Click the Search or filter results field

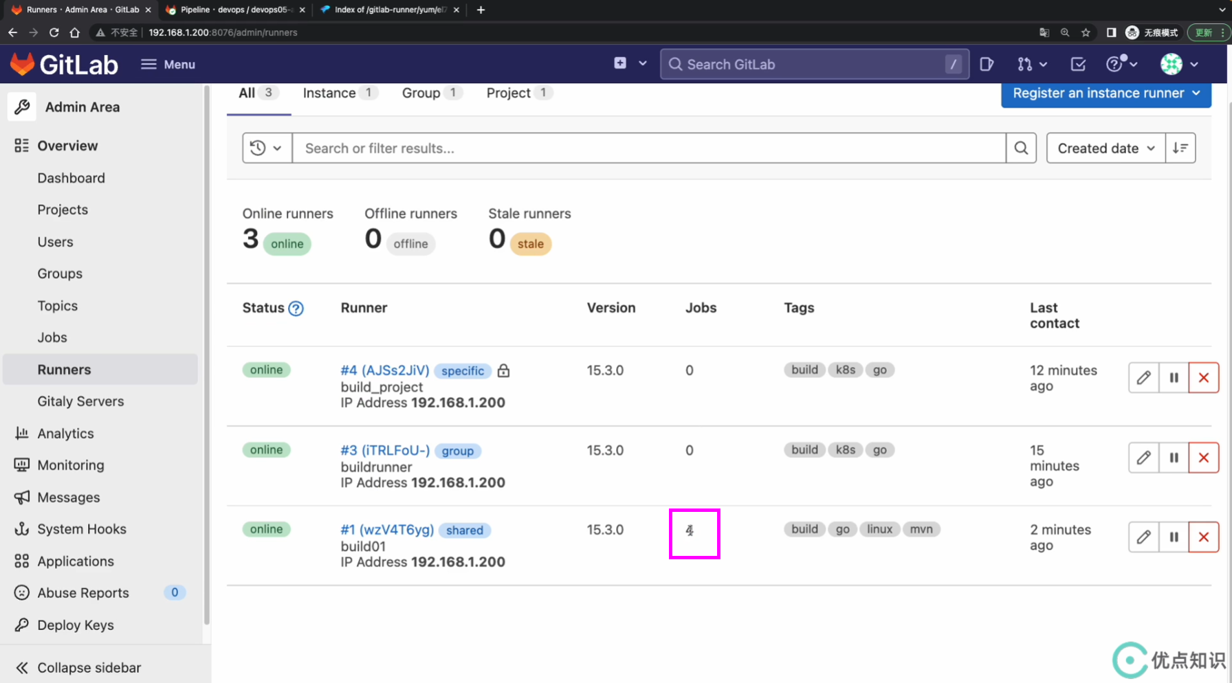pos(649,148)
